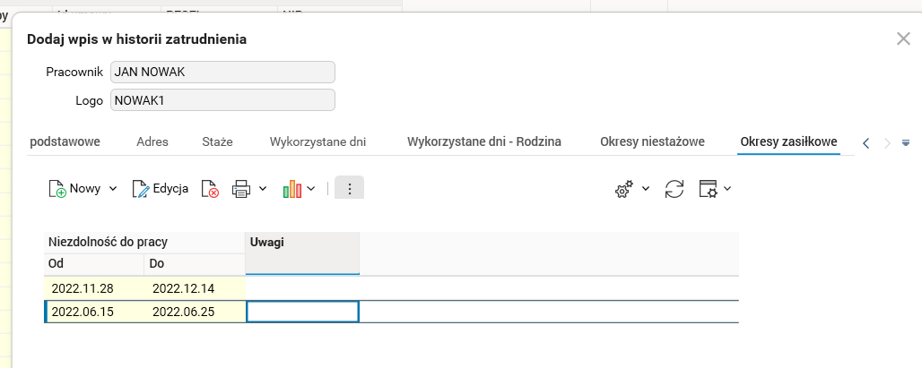Select the row starting 2022.11.28

tap(144, 287)
